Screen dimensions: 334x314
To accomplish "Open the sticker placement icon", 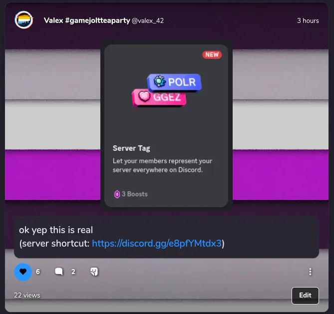I will (94, 272).
